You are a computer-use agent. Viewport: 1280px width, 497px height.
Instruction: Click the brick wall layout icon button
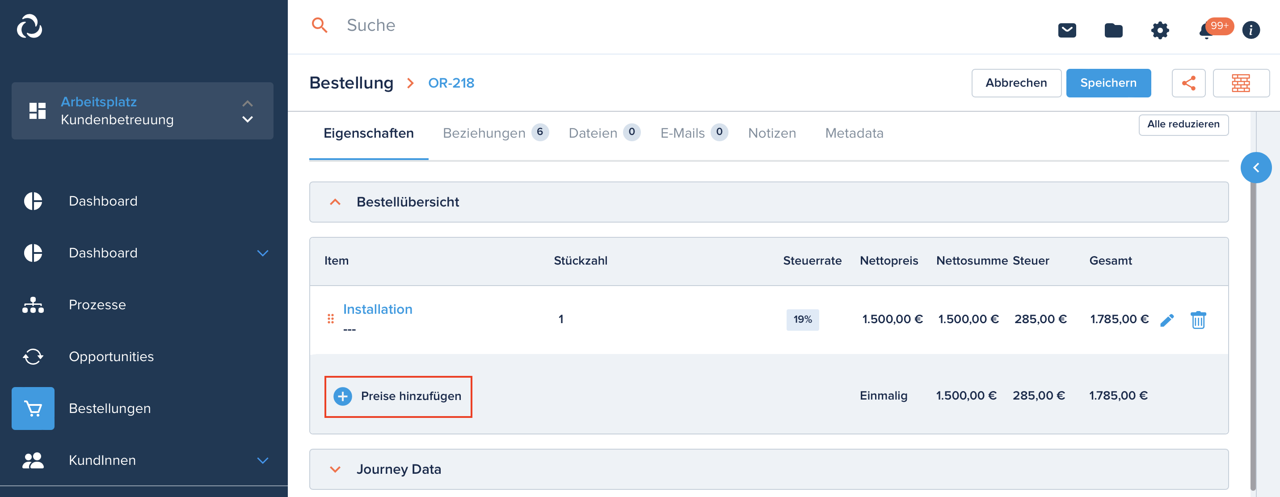pos(1241,83)
